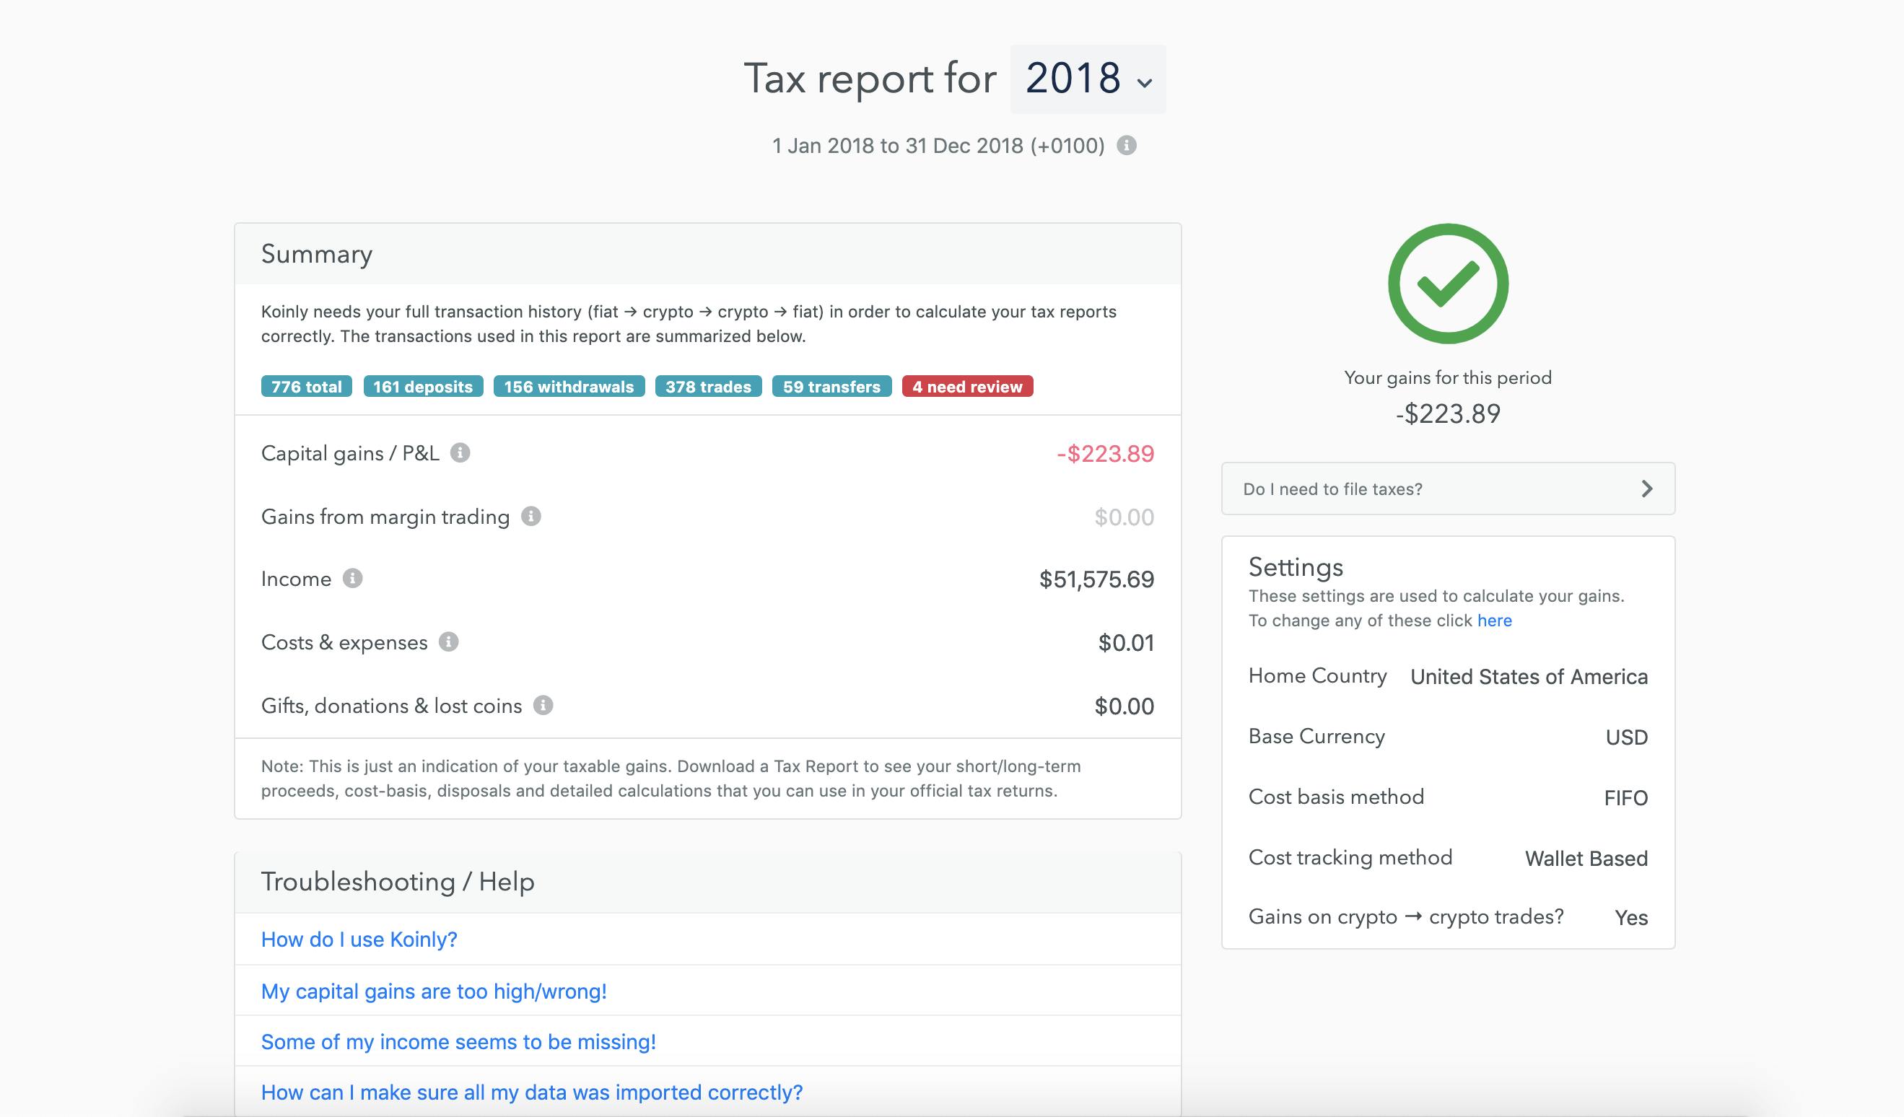The image size is (1904, 1117).
Task: Open "Some of my income seems to be missing!"
Action: click(x=458, y=1041)
